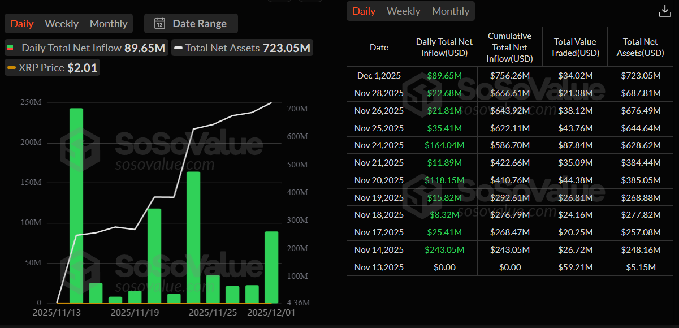679x328 pixels.
Task: Click the Nov 14,2025 row in the table
Action: (378, 249)
